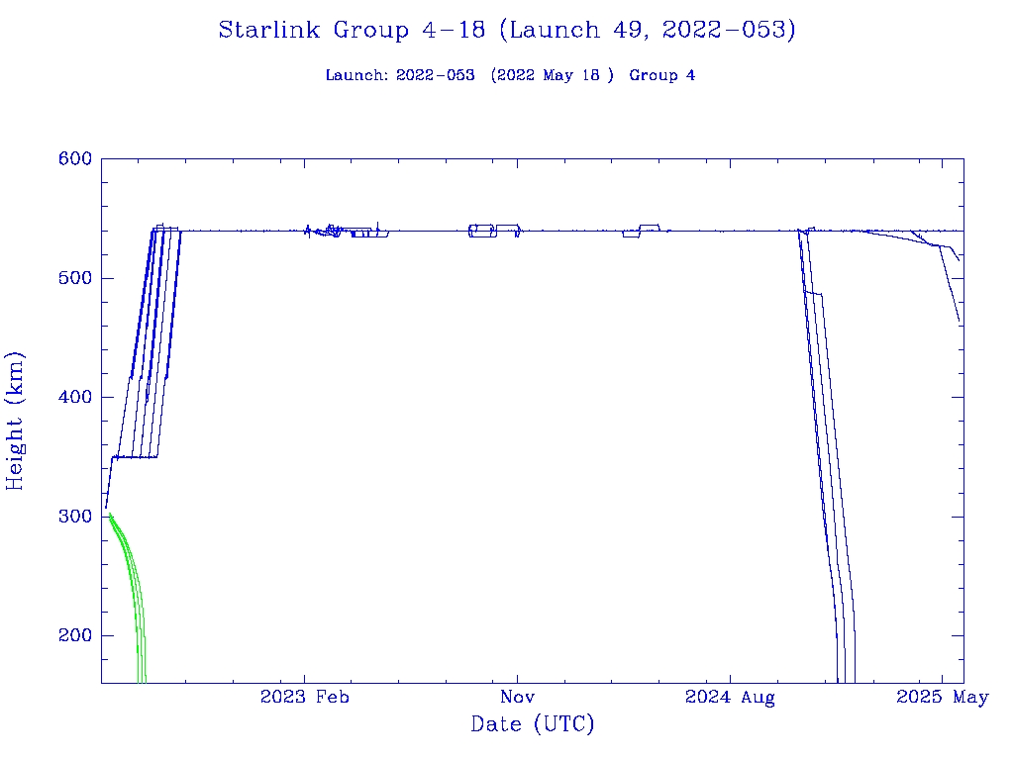Image resolution: width=1014 pixels, height=760 pixels.
Task: Click the y-axis value '400'
Action: point(75,397)
